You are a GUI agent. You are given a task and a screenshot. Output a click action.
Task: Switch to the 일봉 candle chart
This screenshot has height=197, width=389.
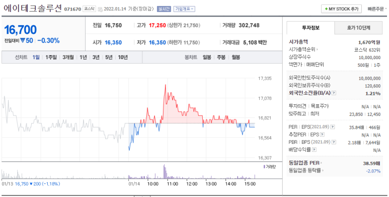click(x=207, y=57)
